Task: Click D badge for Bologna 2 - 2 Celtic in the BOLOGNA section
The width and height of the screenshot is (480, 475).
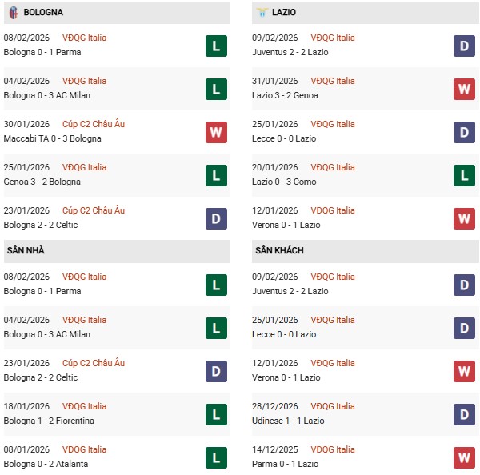Action: (216, 218)
